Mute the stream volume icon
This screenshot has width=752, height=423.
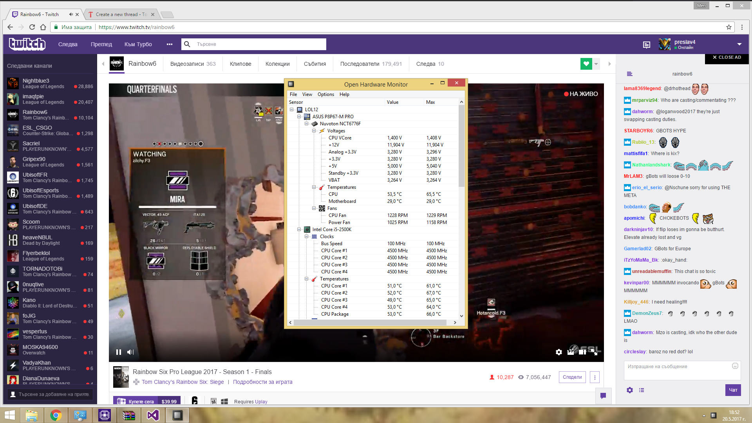(x=130, y=352)
